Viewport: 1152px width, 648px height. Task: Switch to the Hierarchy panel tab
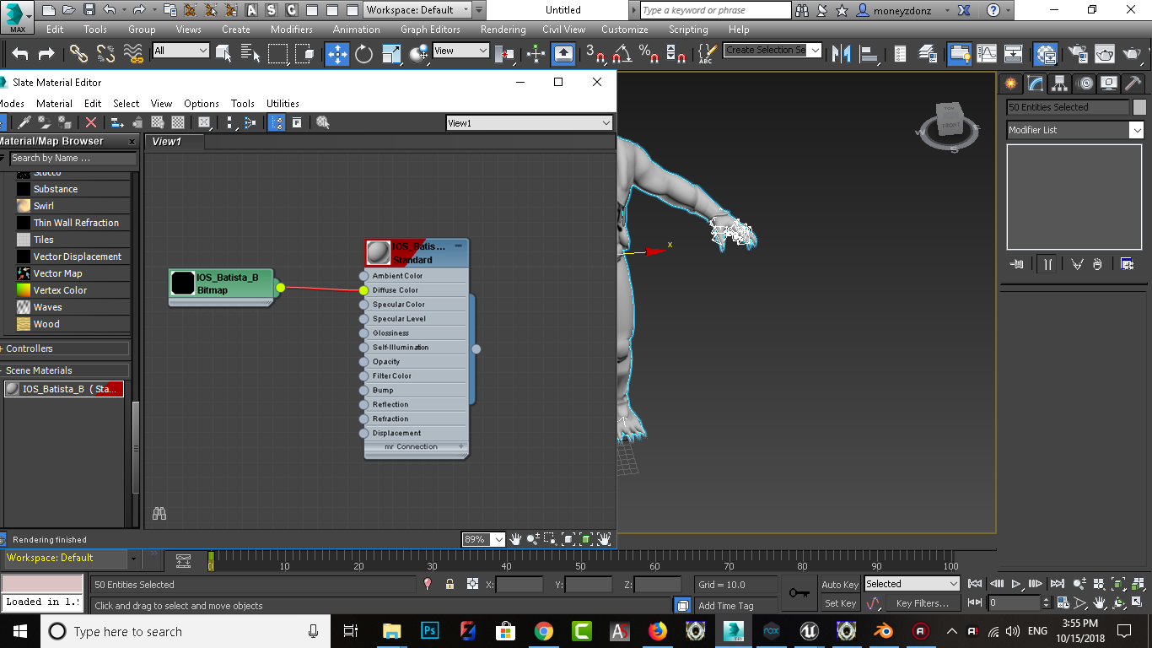[x=1060, y=84]
